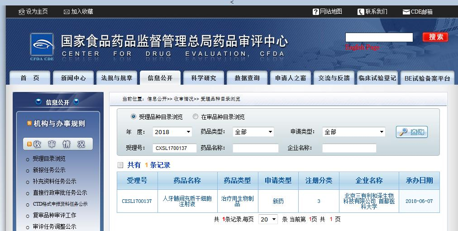Open 审评任务调整公示 in the sidebar
Viewport: 458px width, 231px height.
pyautogui.click(x=54, y=226)
